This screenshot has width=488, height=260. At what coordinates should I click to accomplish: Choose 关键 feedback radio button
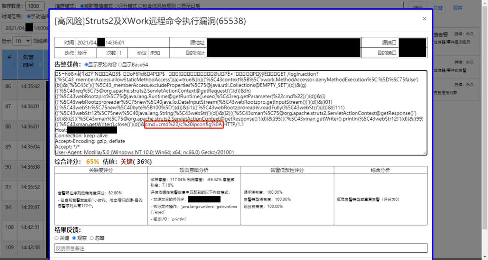[57, 238]
